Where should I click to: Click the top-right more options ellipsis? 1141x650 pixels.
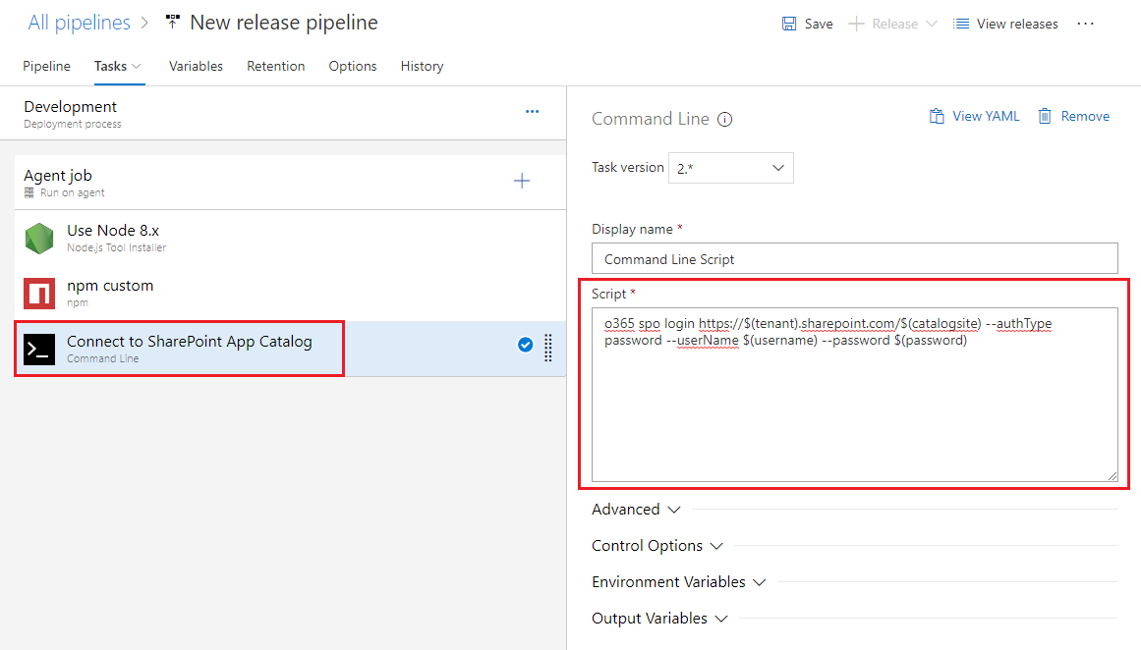[x=1085, y=24]
